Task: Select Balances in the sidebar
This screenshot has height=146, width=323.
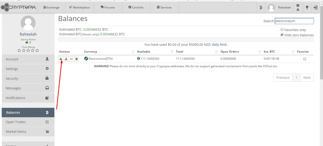Action: pos(28,112)
